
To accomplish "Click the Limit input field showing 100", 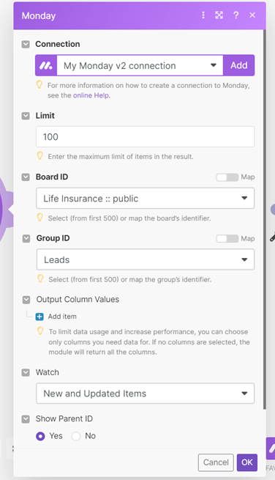I will point(145,137).
